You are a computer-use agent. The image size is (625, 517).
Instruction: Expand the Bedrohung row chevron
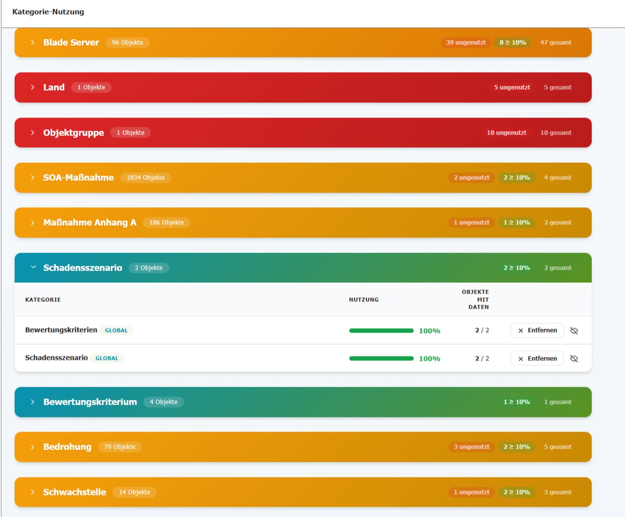point(32,447)
